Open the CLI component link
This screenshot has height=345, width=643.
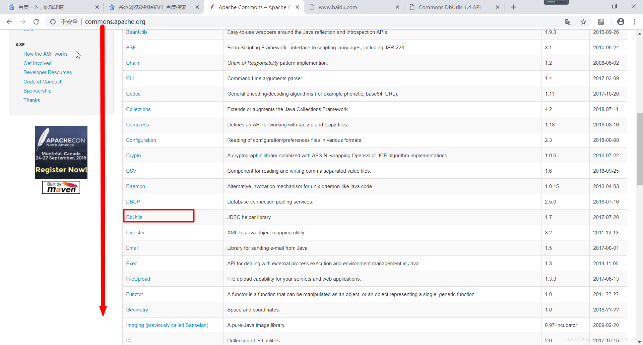tap(130, 78)
